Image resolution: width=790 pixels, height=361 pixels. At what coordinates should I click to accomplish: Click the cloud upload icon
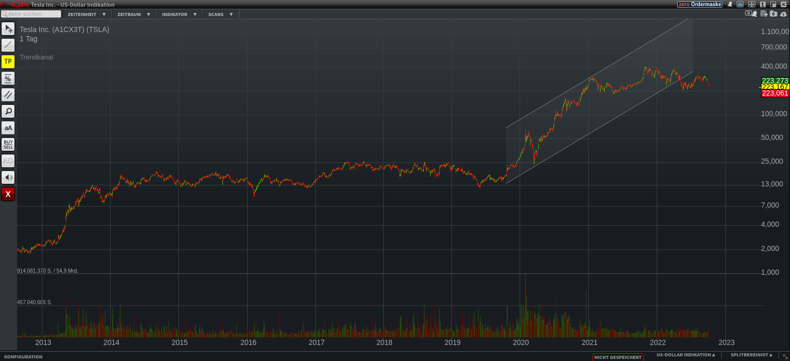coord(784,14)
